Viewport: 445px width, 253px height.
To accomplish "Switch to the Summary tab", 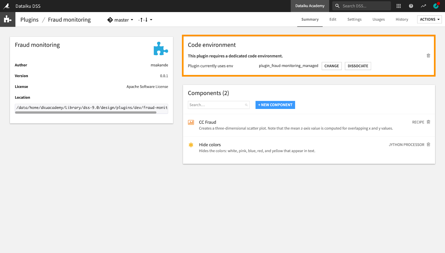I will pos(310,19).
